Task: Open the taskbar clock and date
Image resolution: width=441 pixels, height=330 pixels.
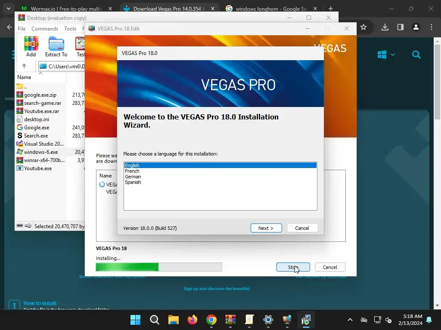Action: [410, 320]
